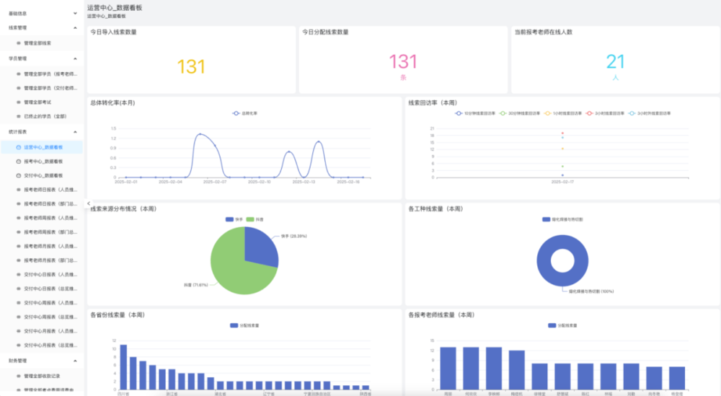Open 管理全部学员（交付老师） page link
The image size is (721, 396).
[x=50, y=88]
